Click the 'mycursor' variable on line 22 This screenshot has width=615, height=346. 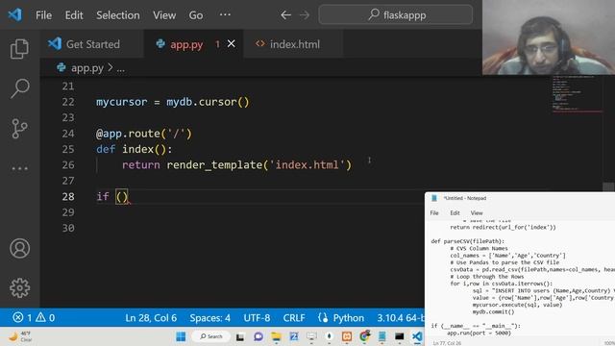122,102
